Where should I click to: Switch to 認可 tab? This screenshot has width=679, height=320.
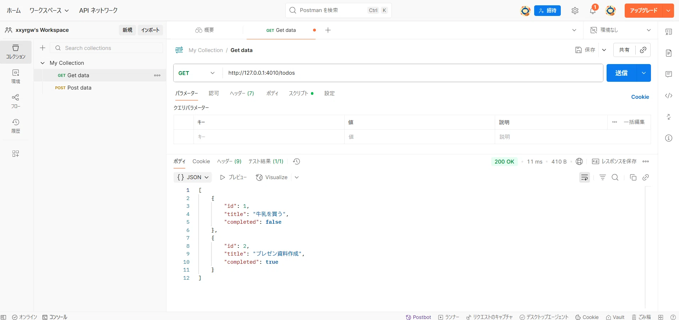pos(214,93)
